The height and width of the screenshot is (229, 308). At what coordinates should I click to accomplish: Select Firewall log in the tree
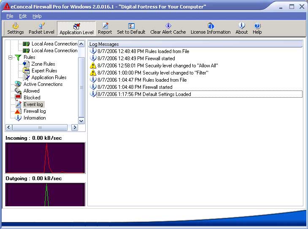pyautogui.click(x=35, y=111)
